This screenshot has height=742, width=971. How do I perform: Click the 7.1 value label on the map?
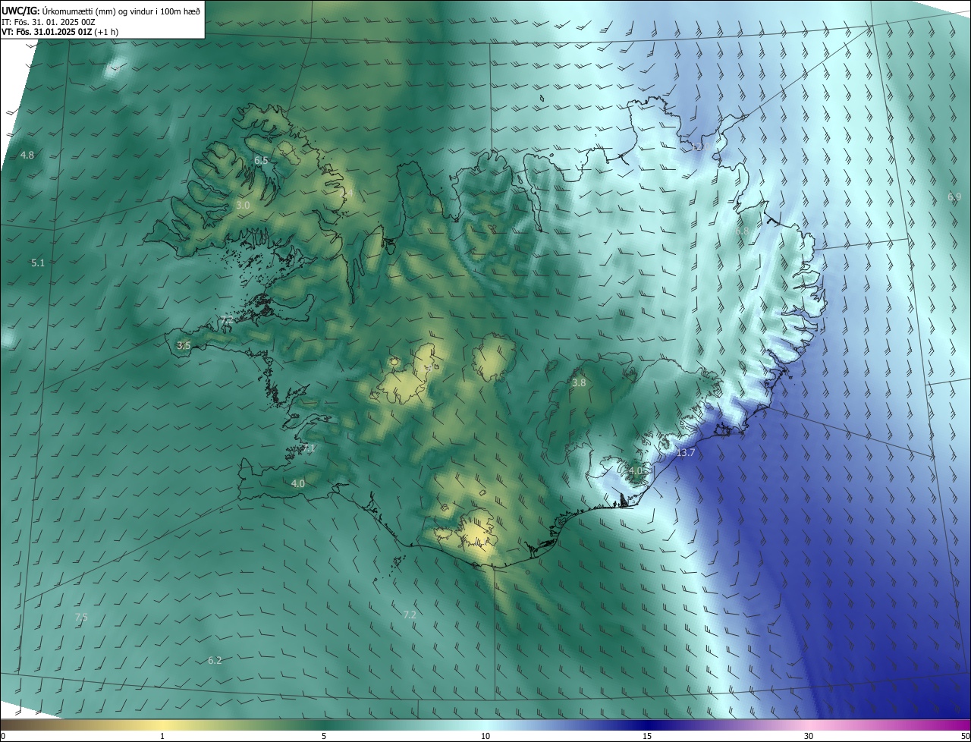[308, 448]
